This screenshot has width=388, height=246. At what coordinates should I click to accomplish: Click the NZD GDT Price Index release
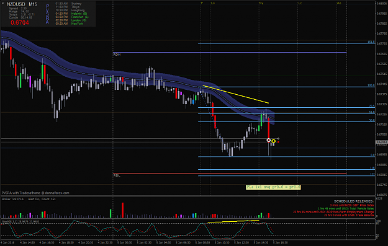pos(351,205)
